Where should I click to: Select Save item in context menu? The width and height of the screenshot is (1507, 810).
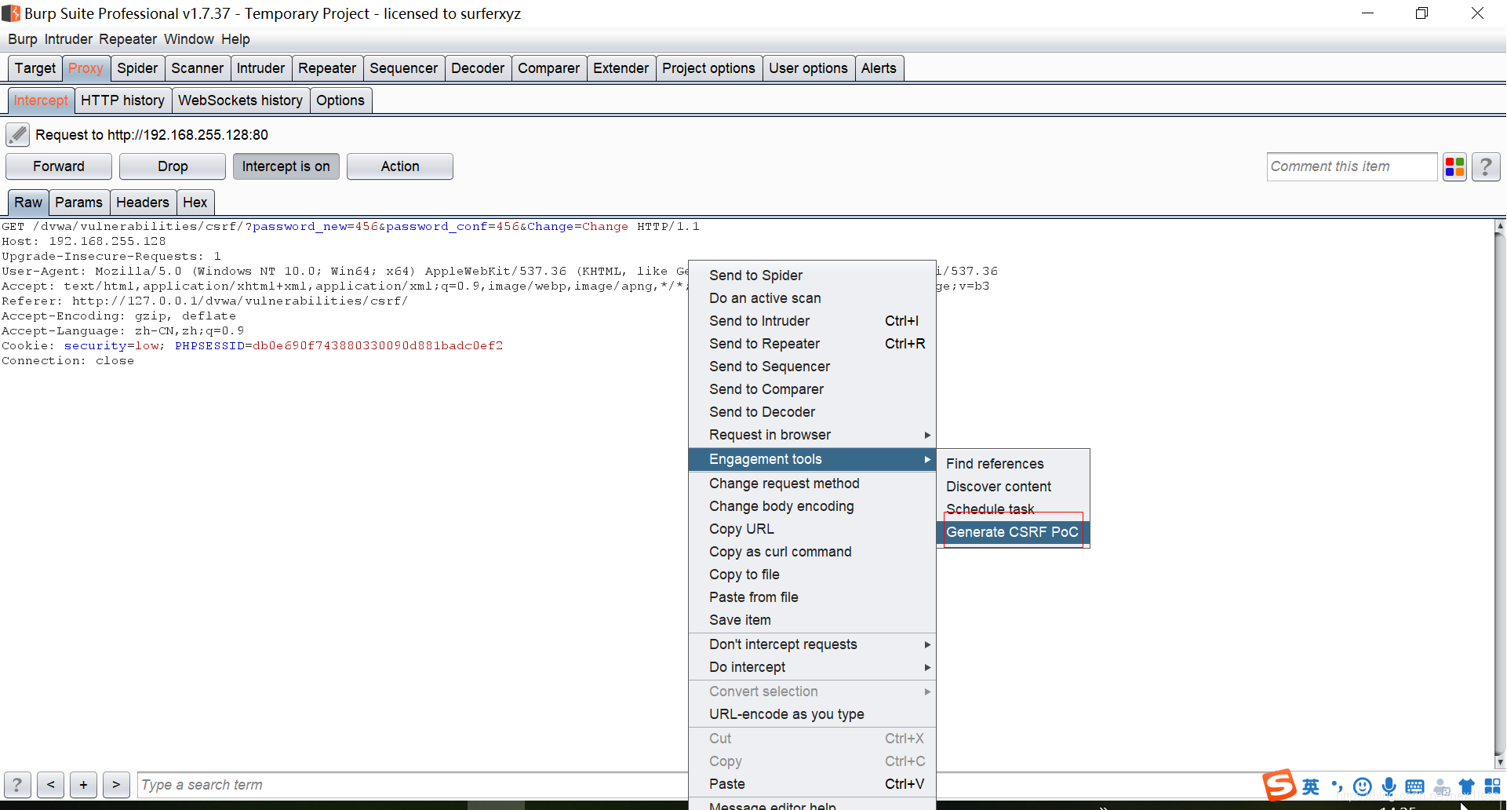click(x=812, y=620)
